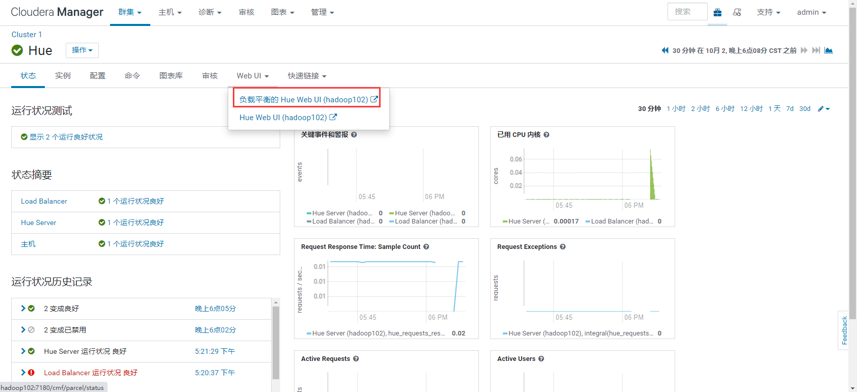Click the green Hue service health icon
This screenshot has width=857, height=392.
click(x=17, y=50)
